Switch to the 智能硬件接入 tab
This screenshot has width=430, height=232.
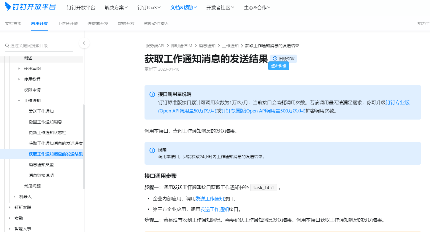tap(156, 23)
